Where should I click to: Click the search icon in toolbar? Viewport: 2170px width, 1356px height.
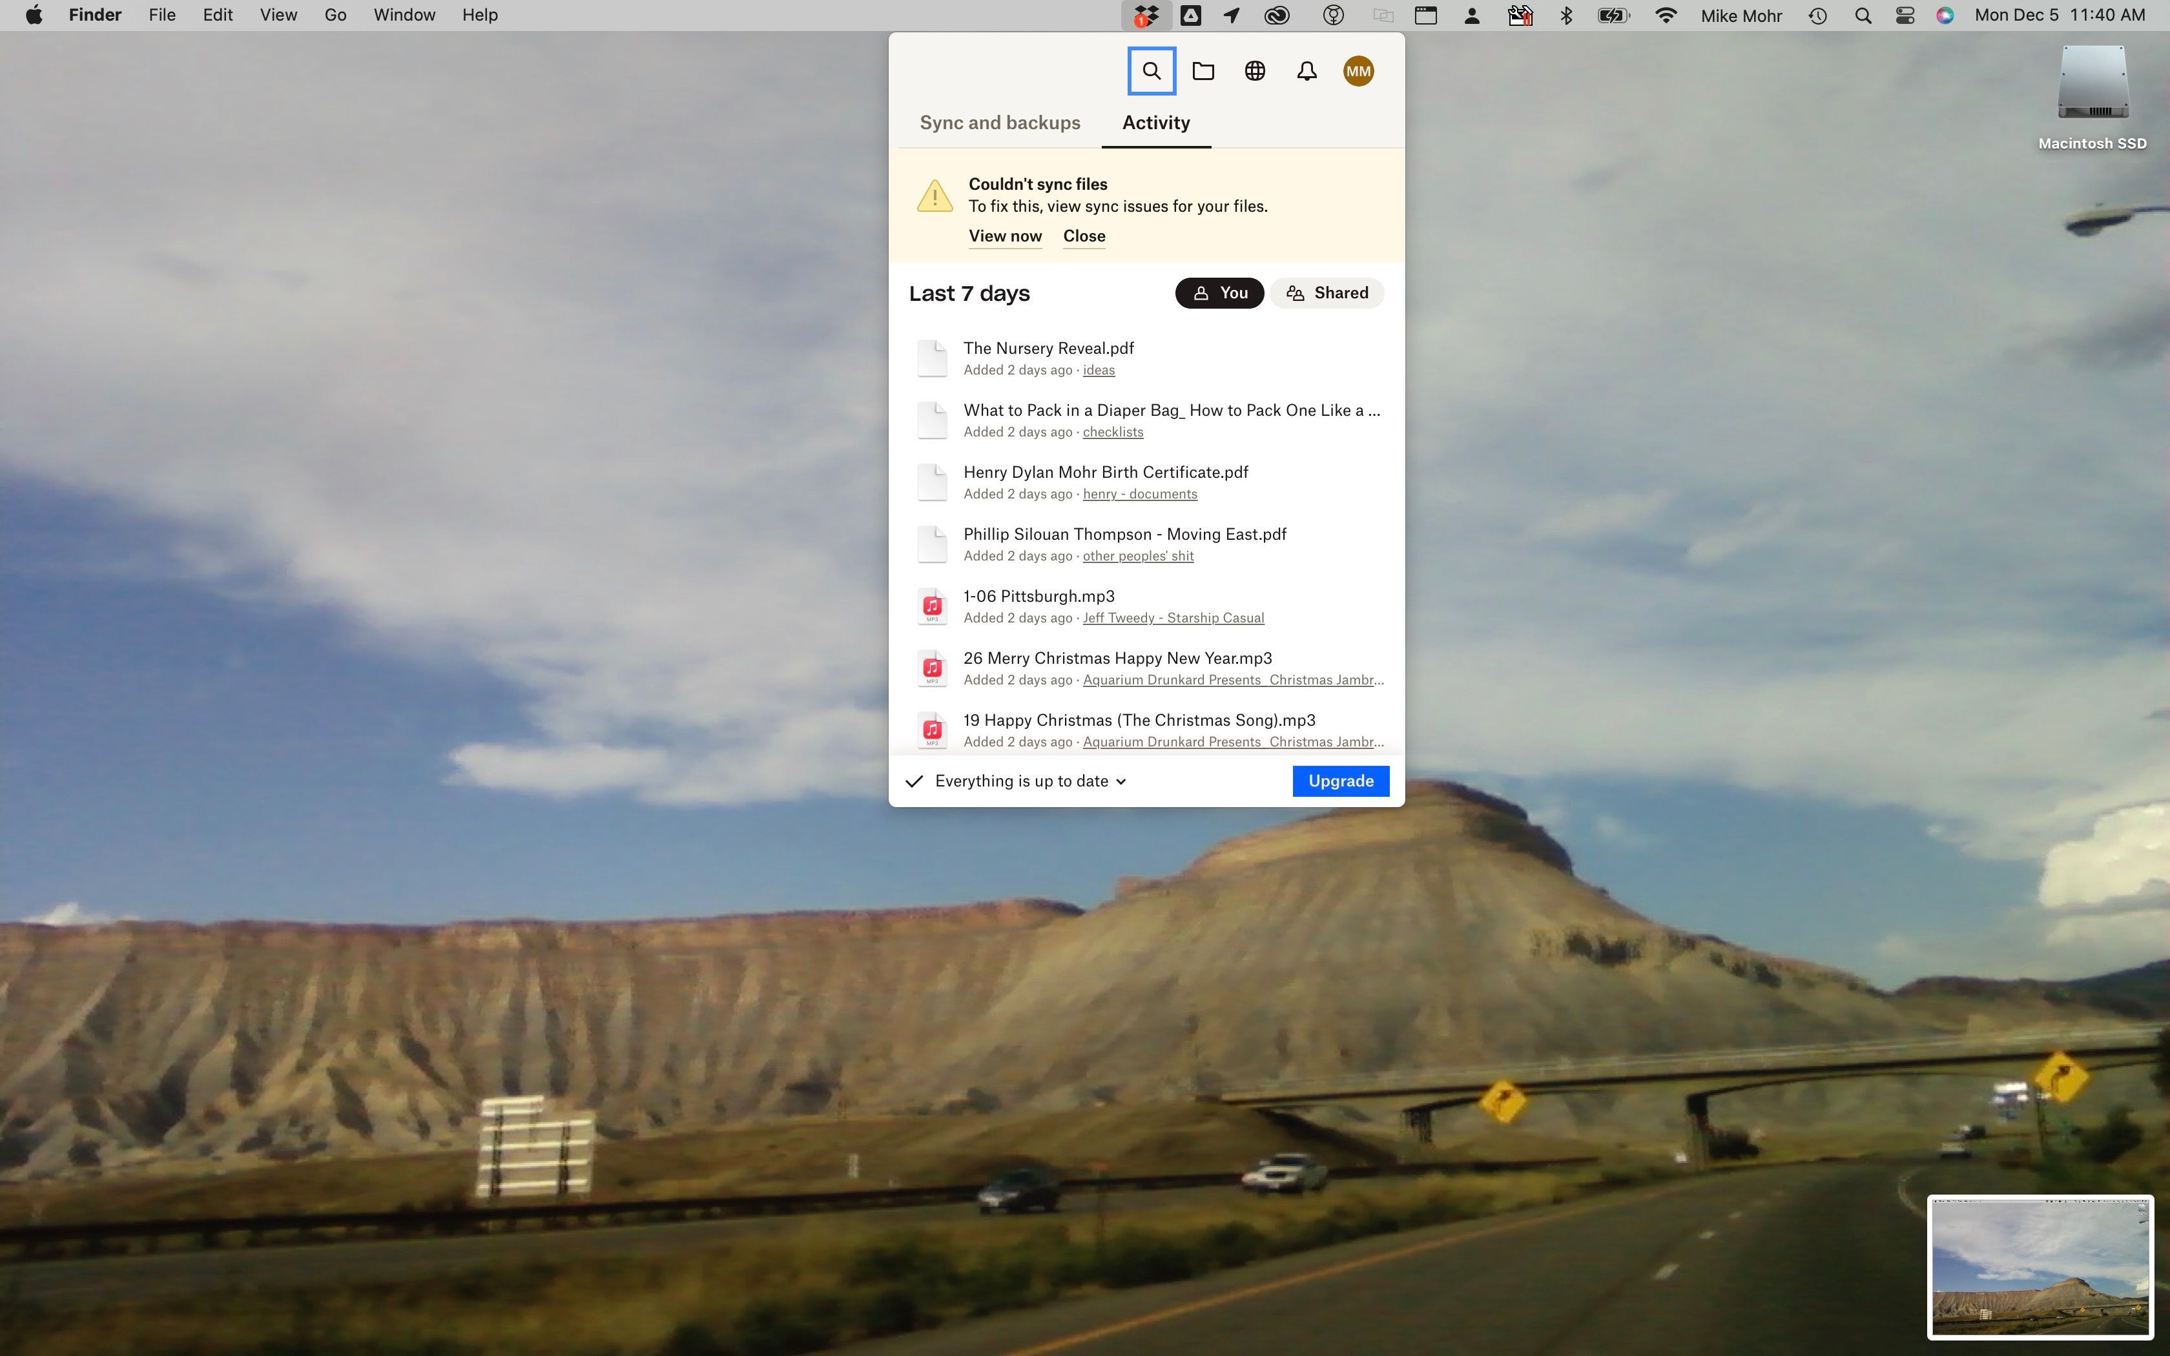point(1152,68)
